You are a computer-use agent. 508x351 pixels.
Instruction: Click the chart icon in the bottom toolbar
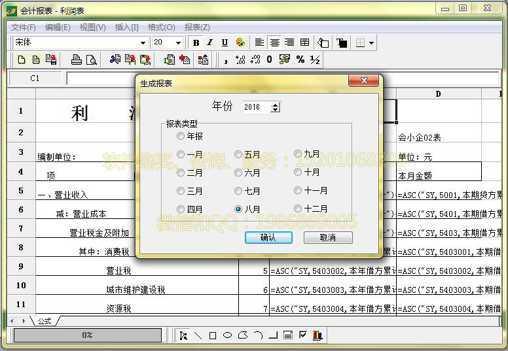pyautogui.click(x=317, y=335)
